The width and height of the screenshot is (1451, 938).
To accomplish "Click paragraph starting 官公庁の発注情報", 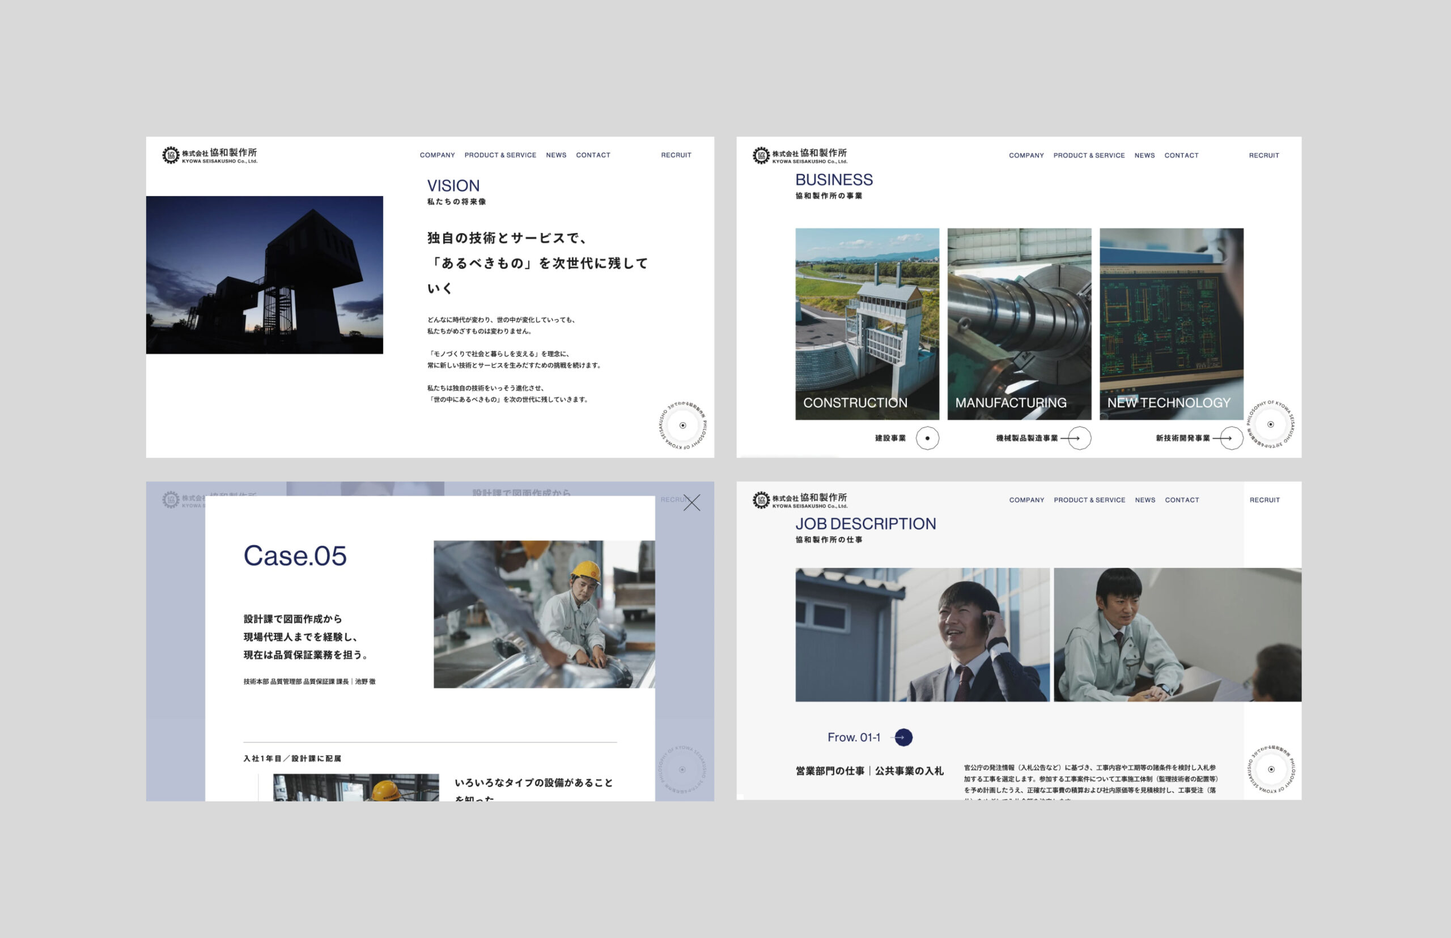I will coord(1091,783).
